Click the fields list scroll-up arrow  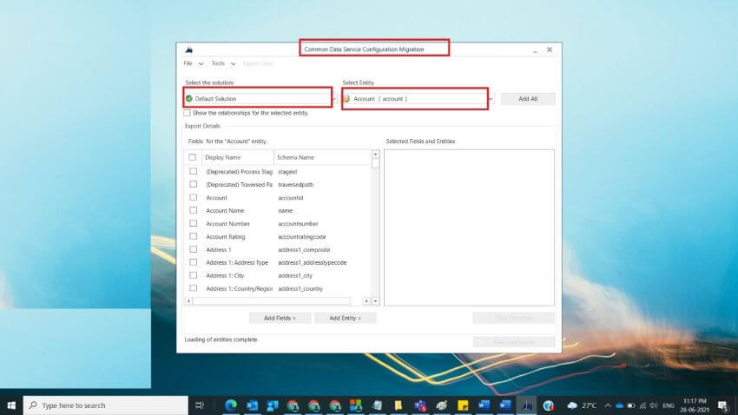click(x=375, y=154)
